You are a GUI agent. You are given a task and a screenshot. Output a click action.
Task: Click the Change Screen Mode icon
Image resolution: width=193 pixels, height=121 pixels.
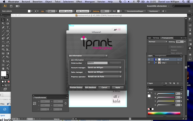click(5, 89)
